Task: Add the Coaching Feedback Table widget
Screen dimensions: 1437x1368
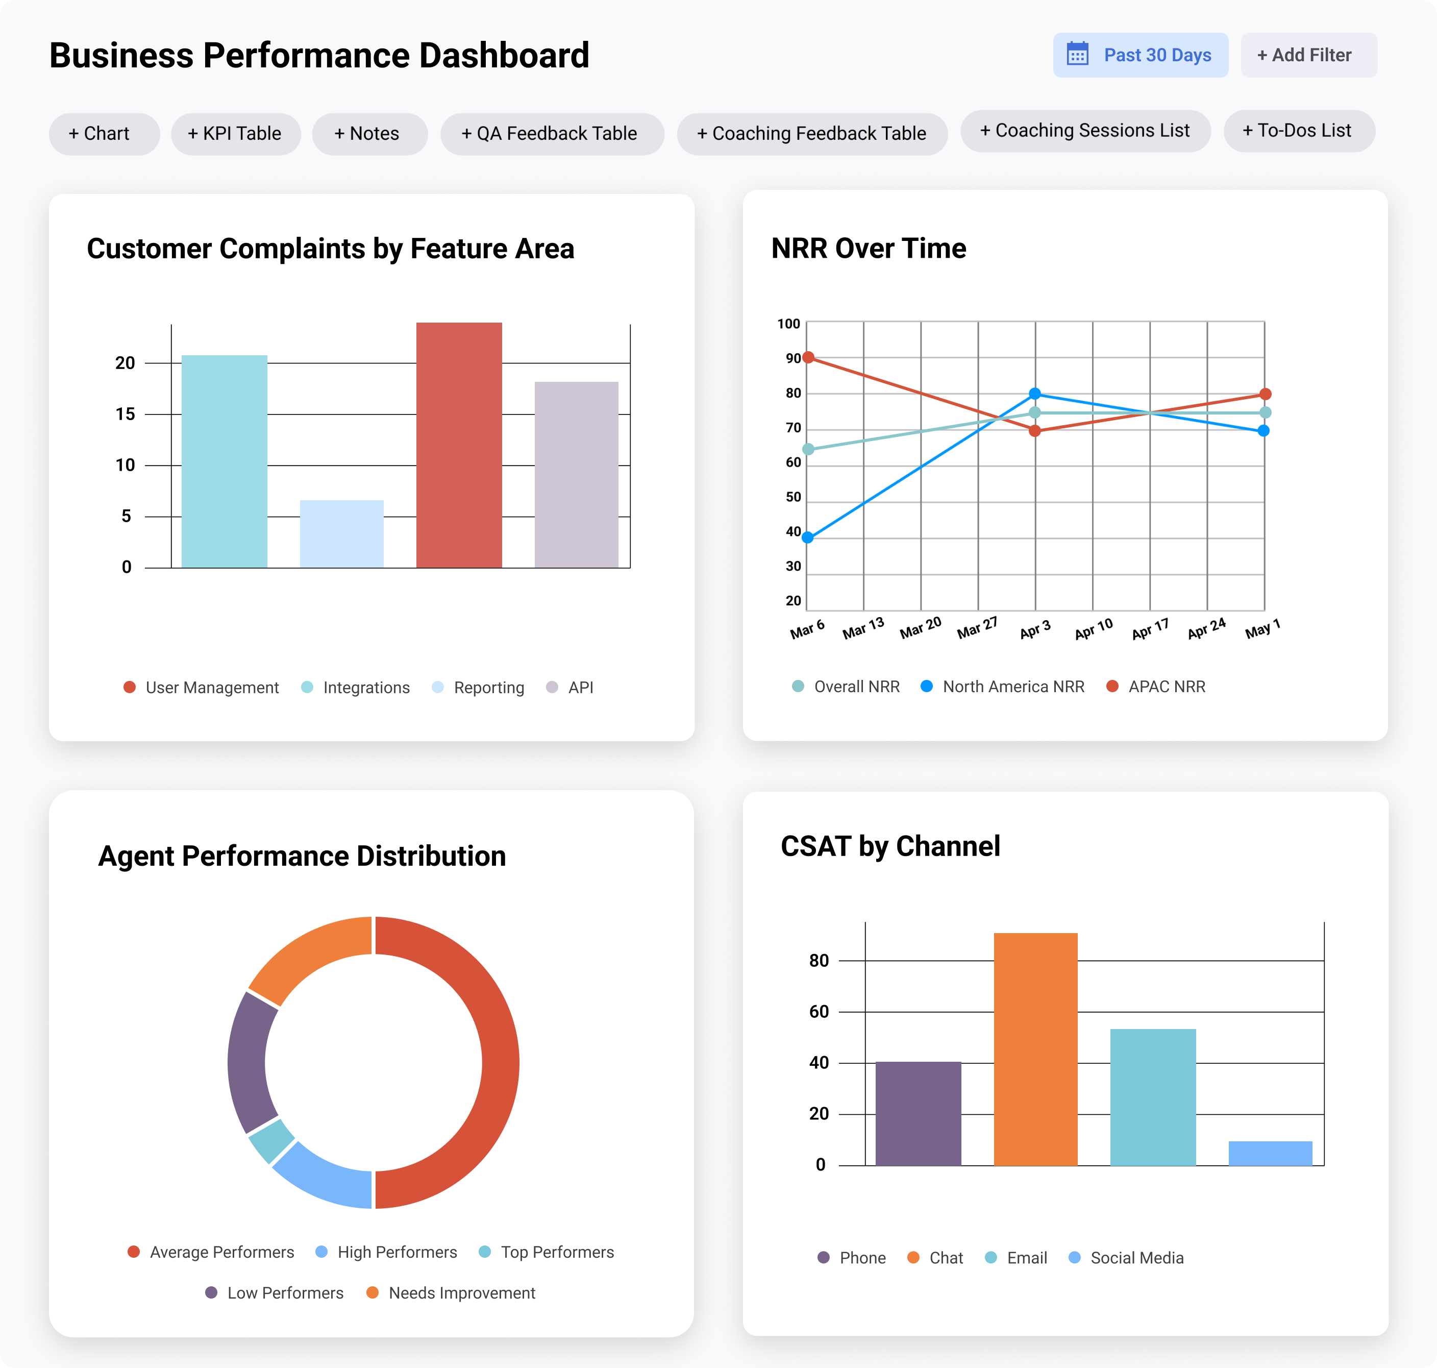Action: (x=811, y=134)
